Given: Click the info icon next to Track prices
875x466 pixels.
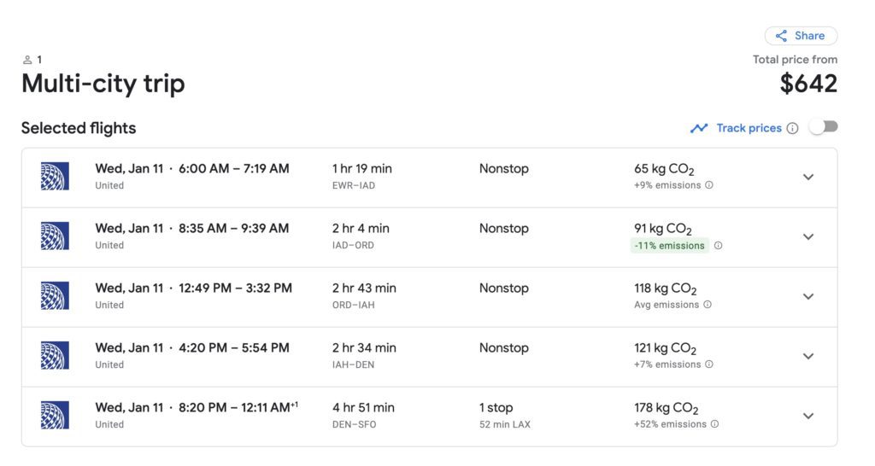Looking at the screenshot, I should (x=792, y=128).
